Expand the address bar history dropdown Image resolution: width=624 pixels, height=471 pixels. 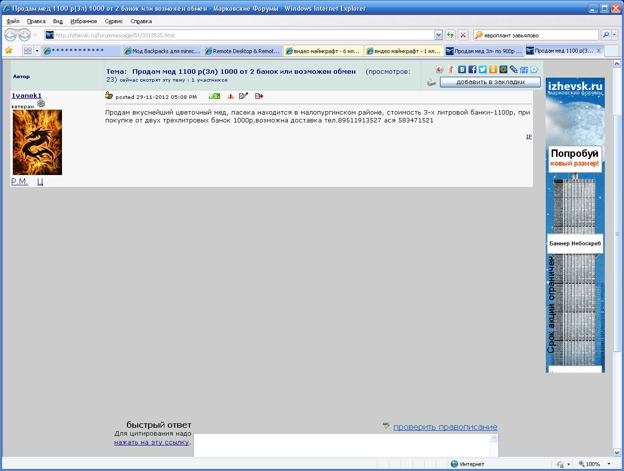click(438, 35)
